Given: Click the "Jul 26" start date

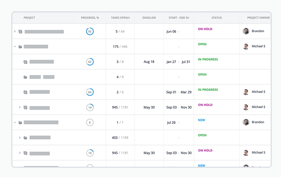Looking at the screenshot, I should (x=171, y=123).
